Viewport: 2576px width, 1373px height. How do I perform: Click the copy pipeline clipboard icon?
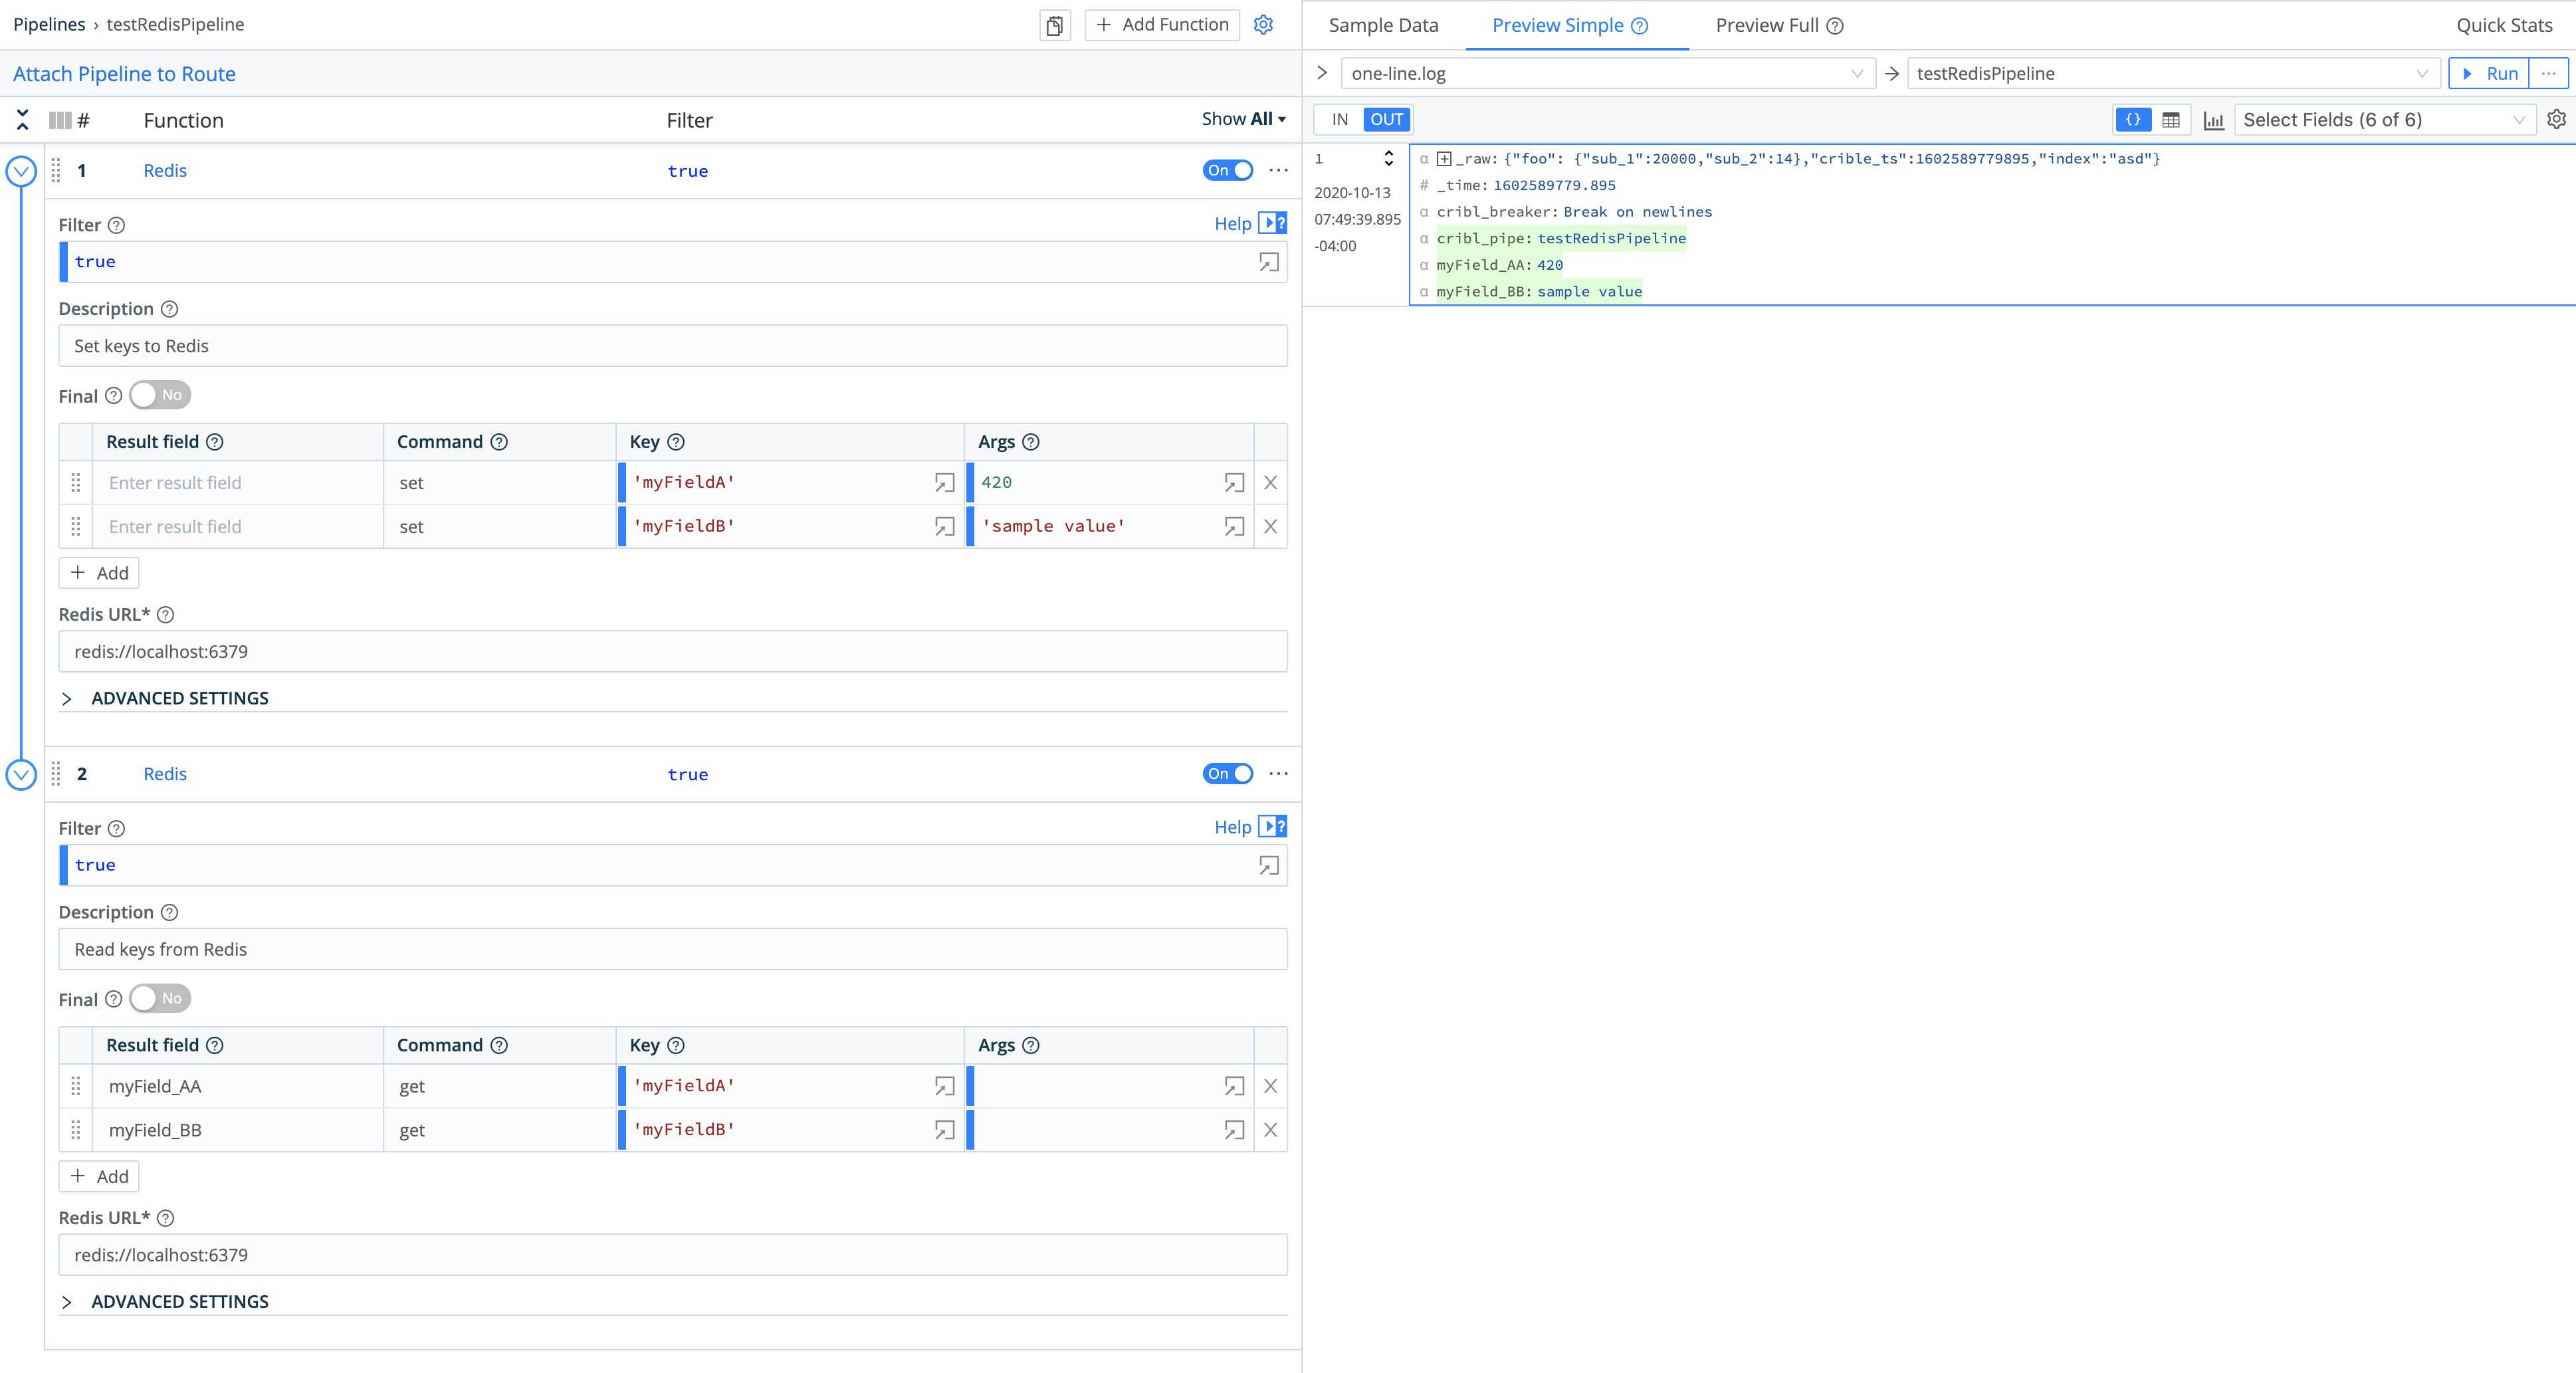click(1054, 25)
